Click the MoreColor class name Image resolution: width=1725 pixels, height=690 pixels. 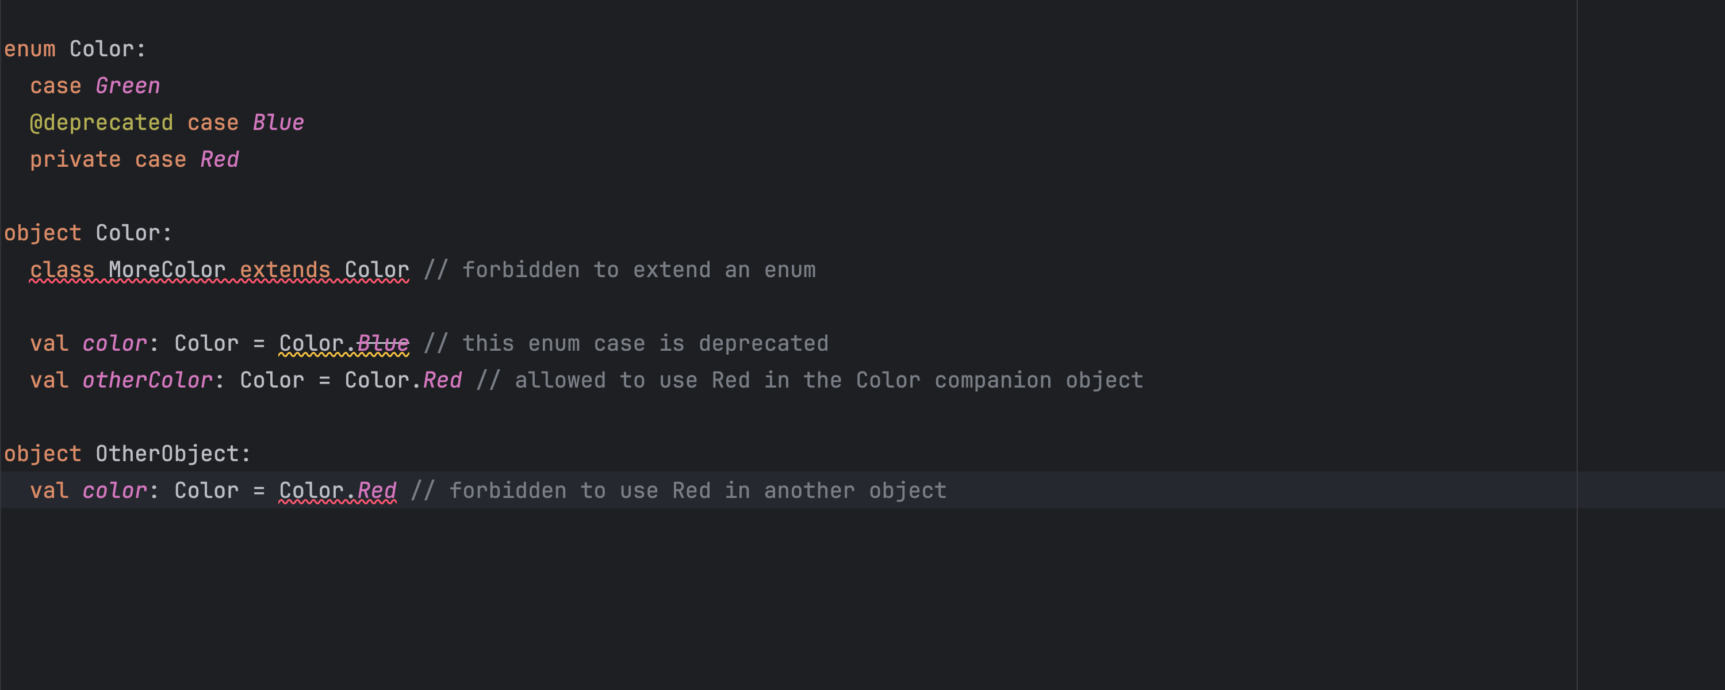pyautogui.click(x=167, y=270)
